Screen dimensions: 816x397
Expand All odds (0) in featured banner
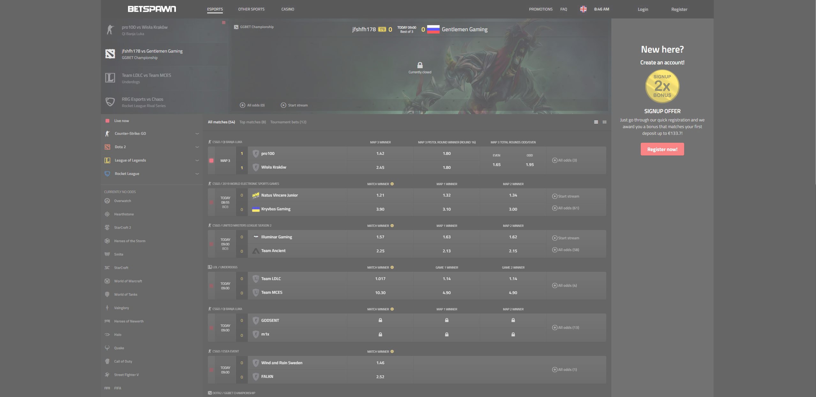point(252,105)
